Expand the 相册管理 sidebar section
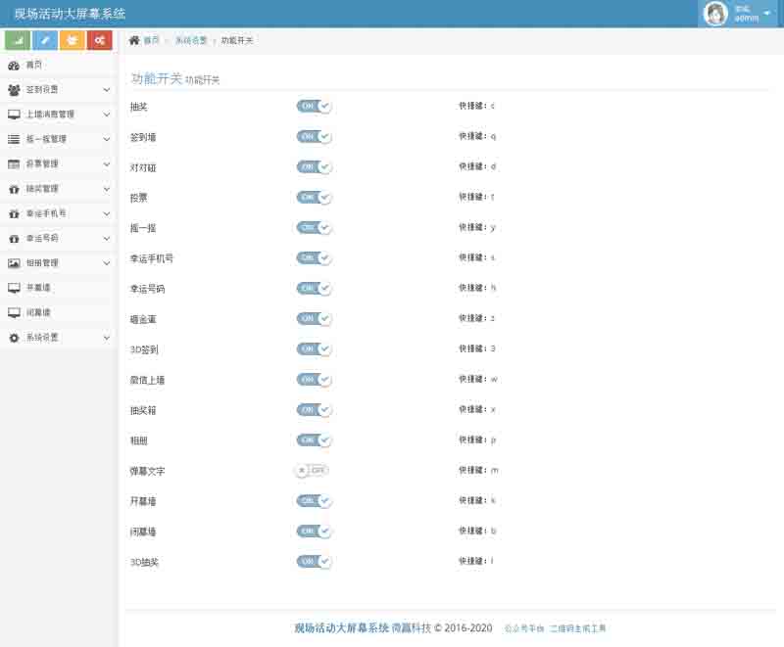The width and height of the screenshot is (784, 647). click(59, 263)
